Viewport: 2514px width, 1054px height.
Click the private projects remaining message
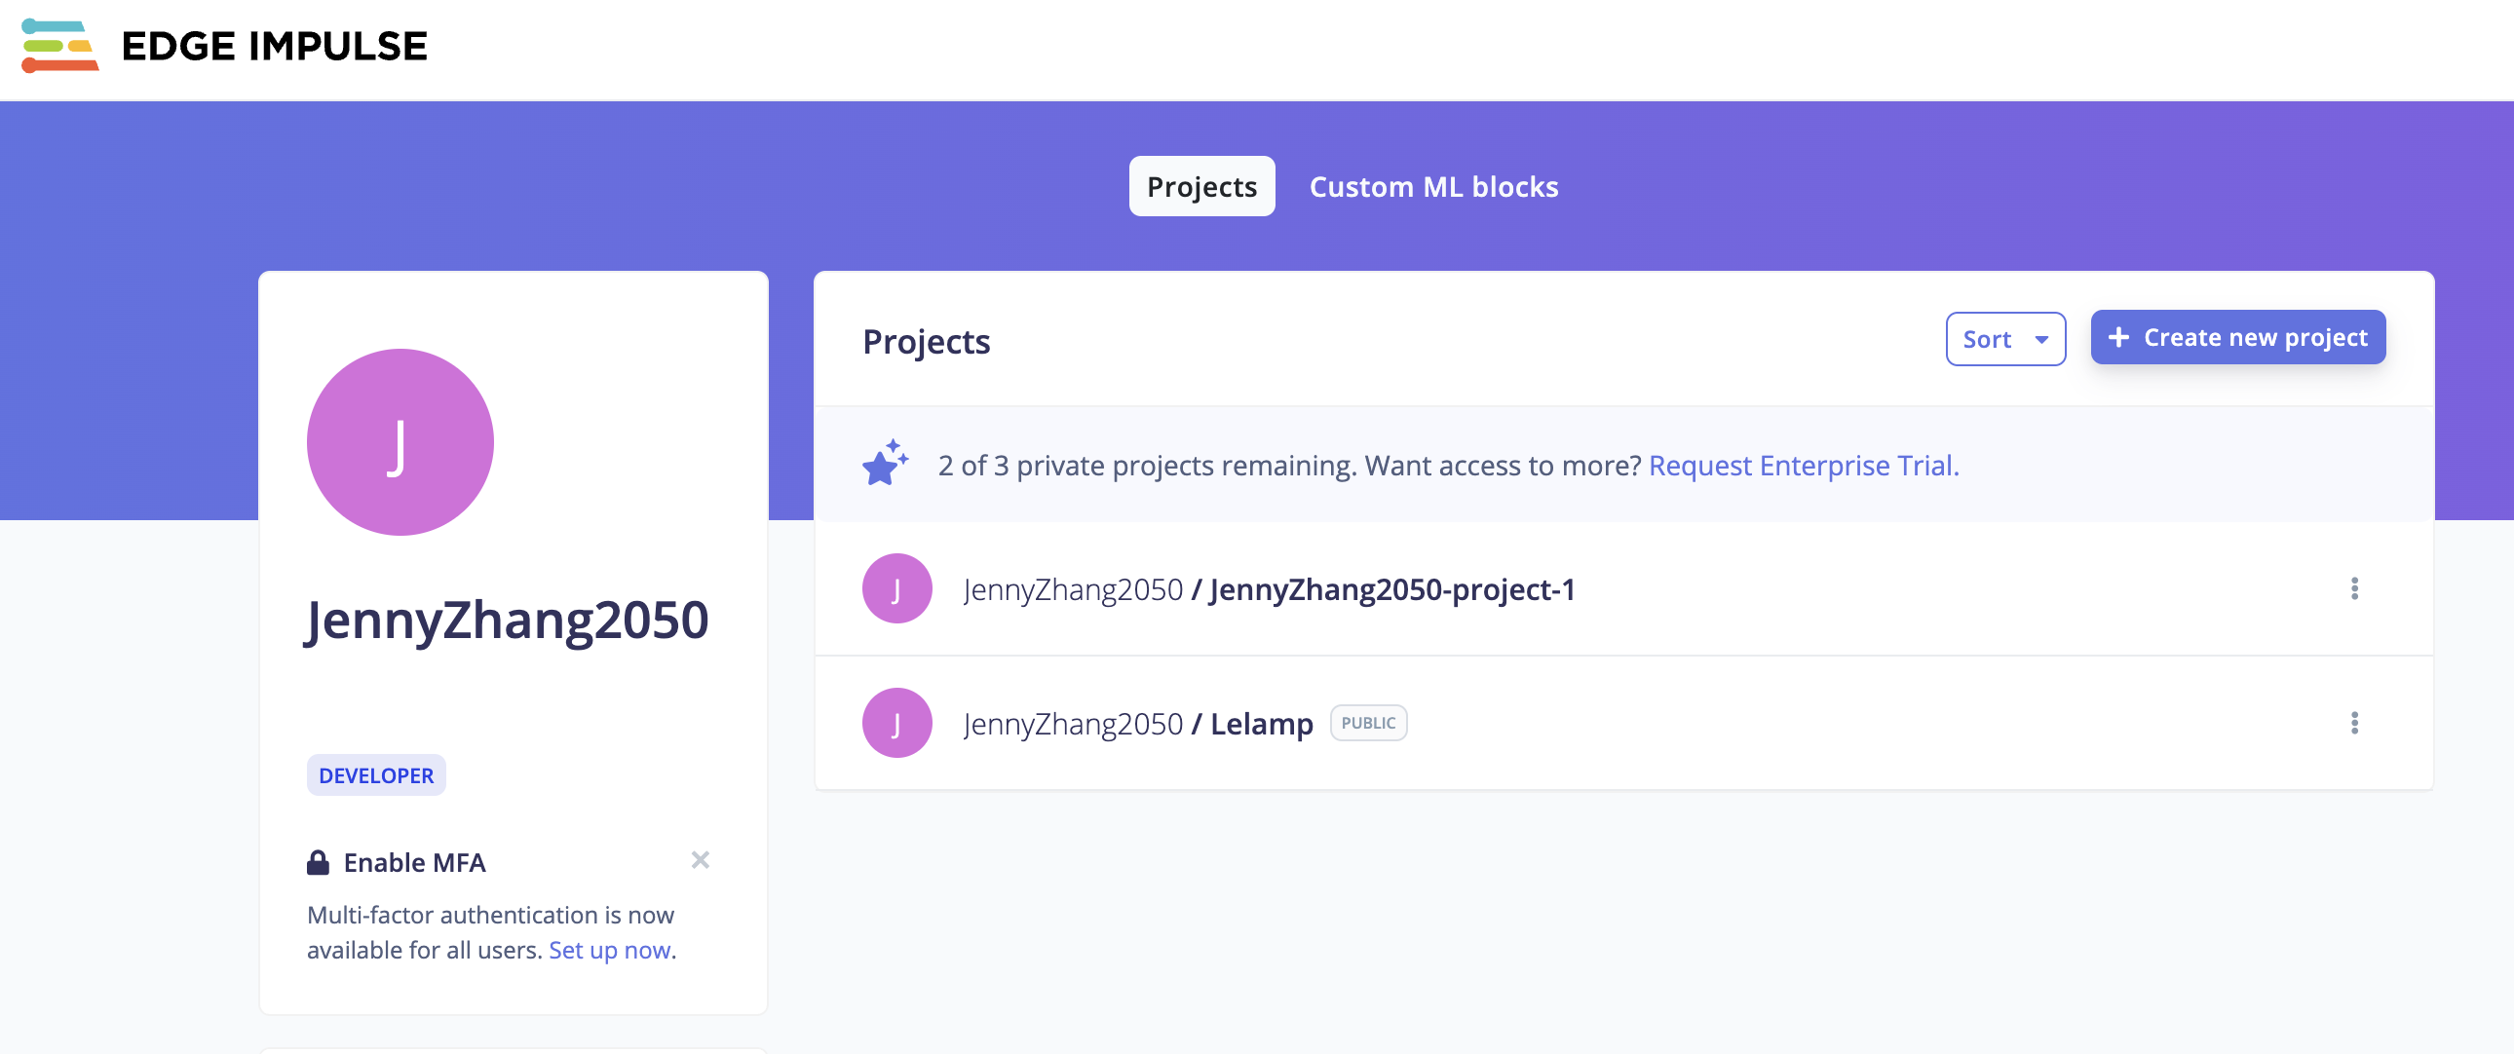(x=1290, y=466)
